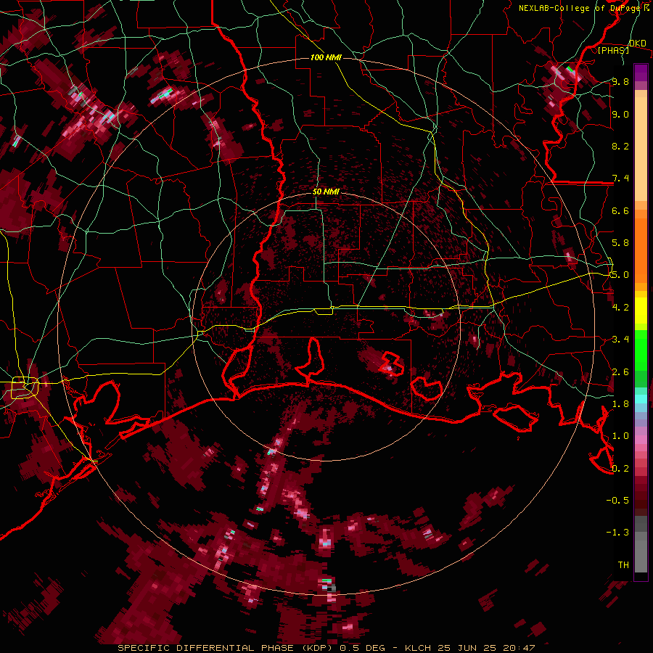Viewport: 653px width, 653px height.
Task: Click the 9.0 value on the color scale
Action: (x=620, y=114)
